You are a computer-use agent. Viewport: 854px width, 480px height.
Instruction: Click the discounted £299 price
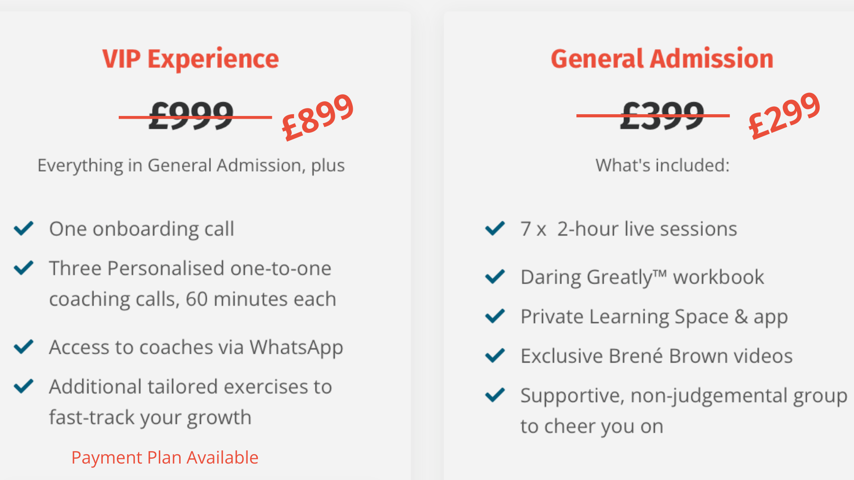click(784, 115)
